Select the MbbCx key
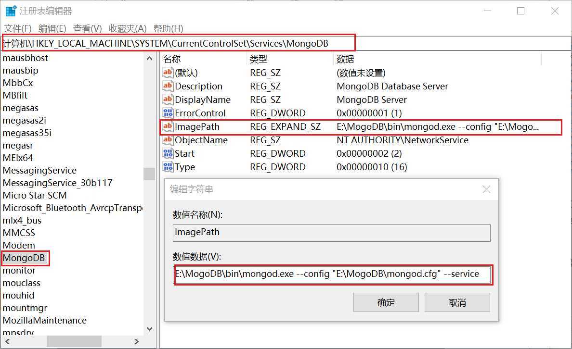Screen dimensions: 572x349 (17, 83)
